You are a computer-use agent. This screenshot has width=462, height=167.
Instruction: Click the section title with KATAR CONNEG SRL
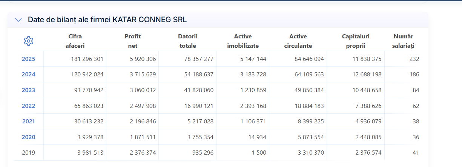[x=107, y=20]
